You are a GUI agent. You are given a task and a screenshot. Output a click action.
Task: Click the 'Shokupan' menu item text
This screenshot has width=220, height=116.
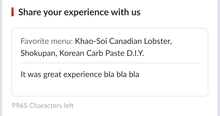click(37, 54)
